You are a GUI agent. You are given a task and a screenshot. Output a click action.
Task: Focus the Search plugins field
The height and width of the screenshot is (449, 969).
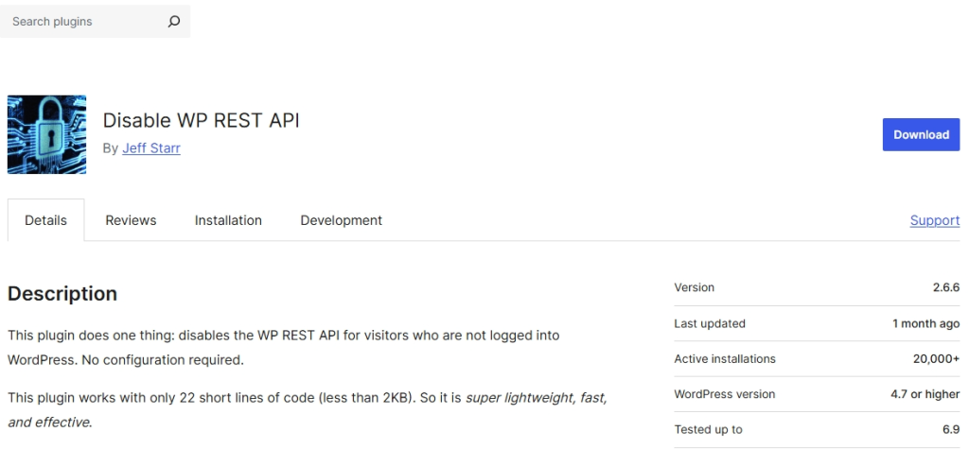point(96,22)
